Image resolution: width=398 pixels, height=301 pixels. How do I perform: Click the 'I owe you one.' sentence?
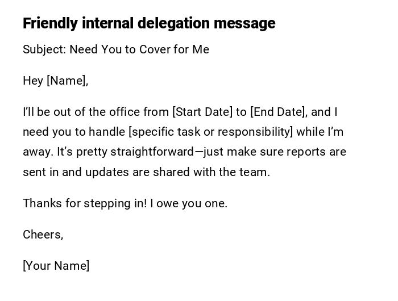pos(189,203)
